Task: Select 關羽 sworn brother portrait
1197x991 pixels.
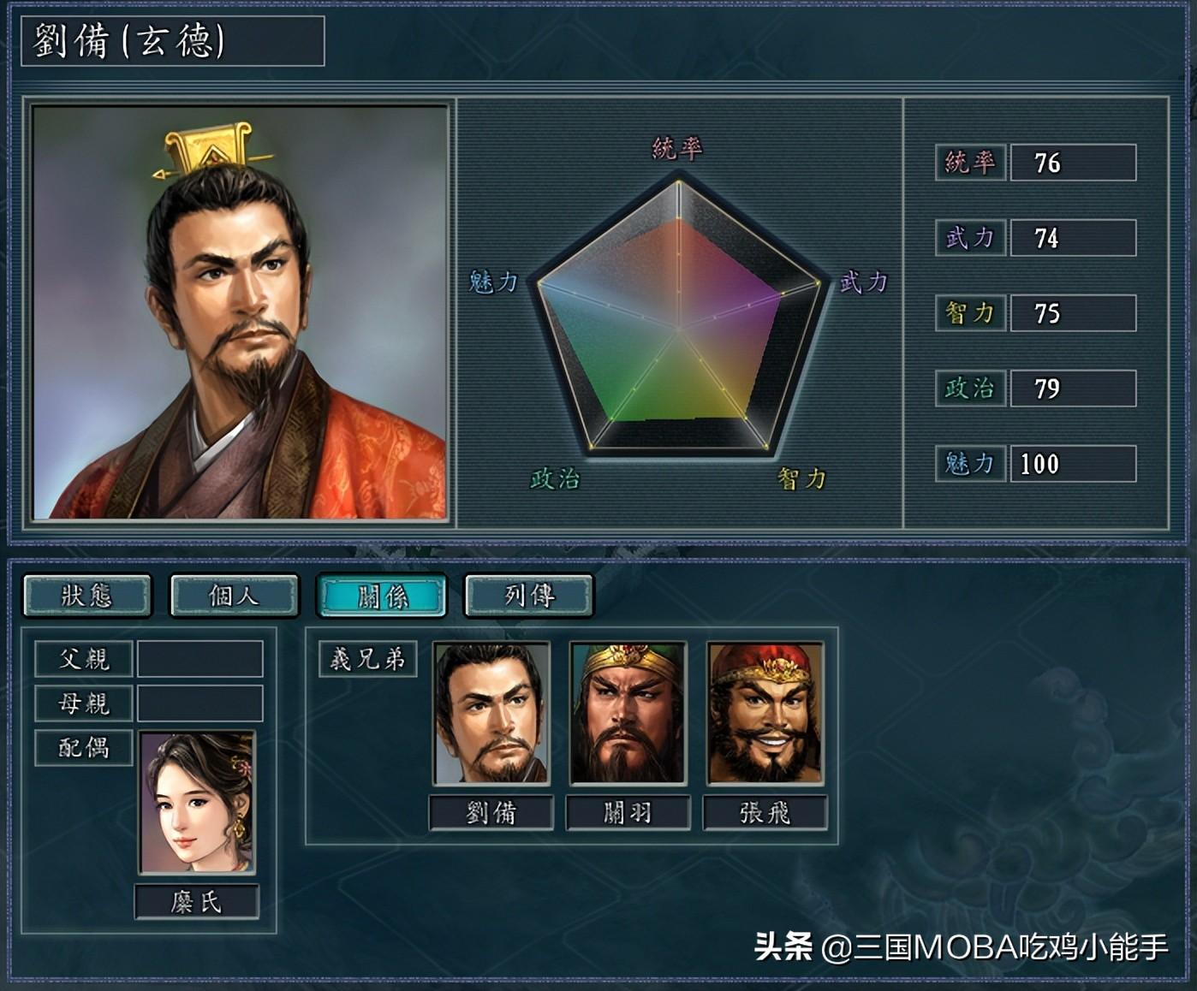Action: click(x=628, y=713)
